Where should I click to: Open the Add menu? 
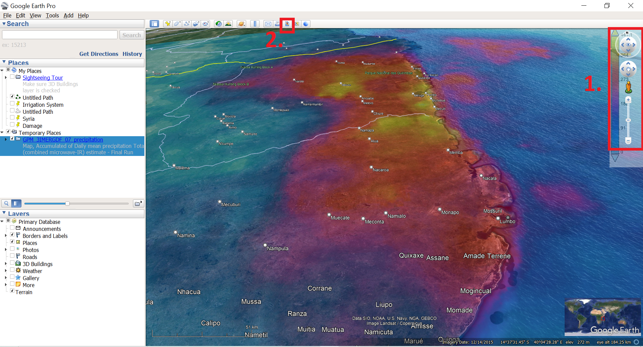pos(68,15)
